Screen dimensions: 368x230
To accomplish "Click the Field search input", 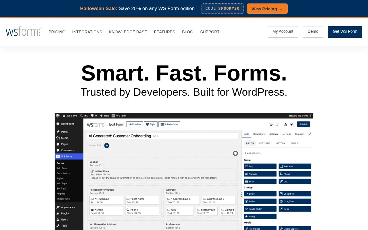I will pos(277,153).
